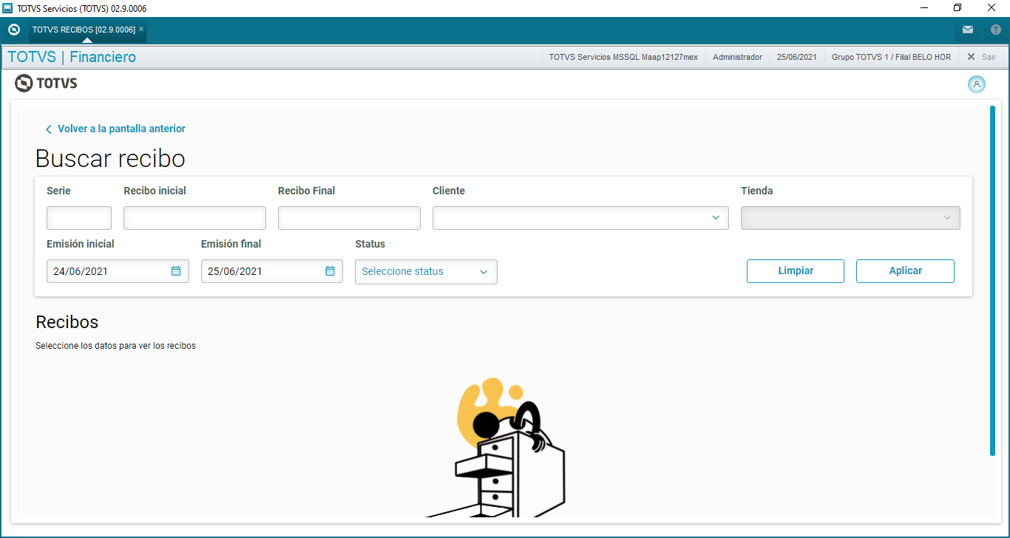Open the user profile avatar icon
1010x538 pixels.
click(977, 84)
